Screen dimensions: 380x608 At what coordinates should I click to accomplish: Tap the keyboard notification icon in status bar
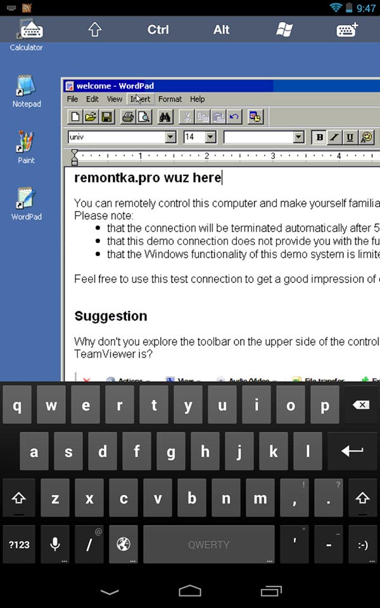(11, 8)
